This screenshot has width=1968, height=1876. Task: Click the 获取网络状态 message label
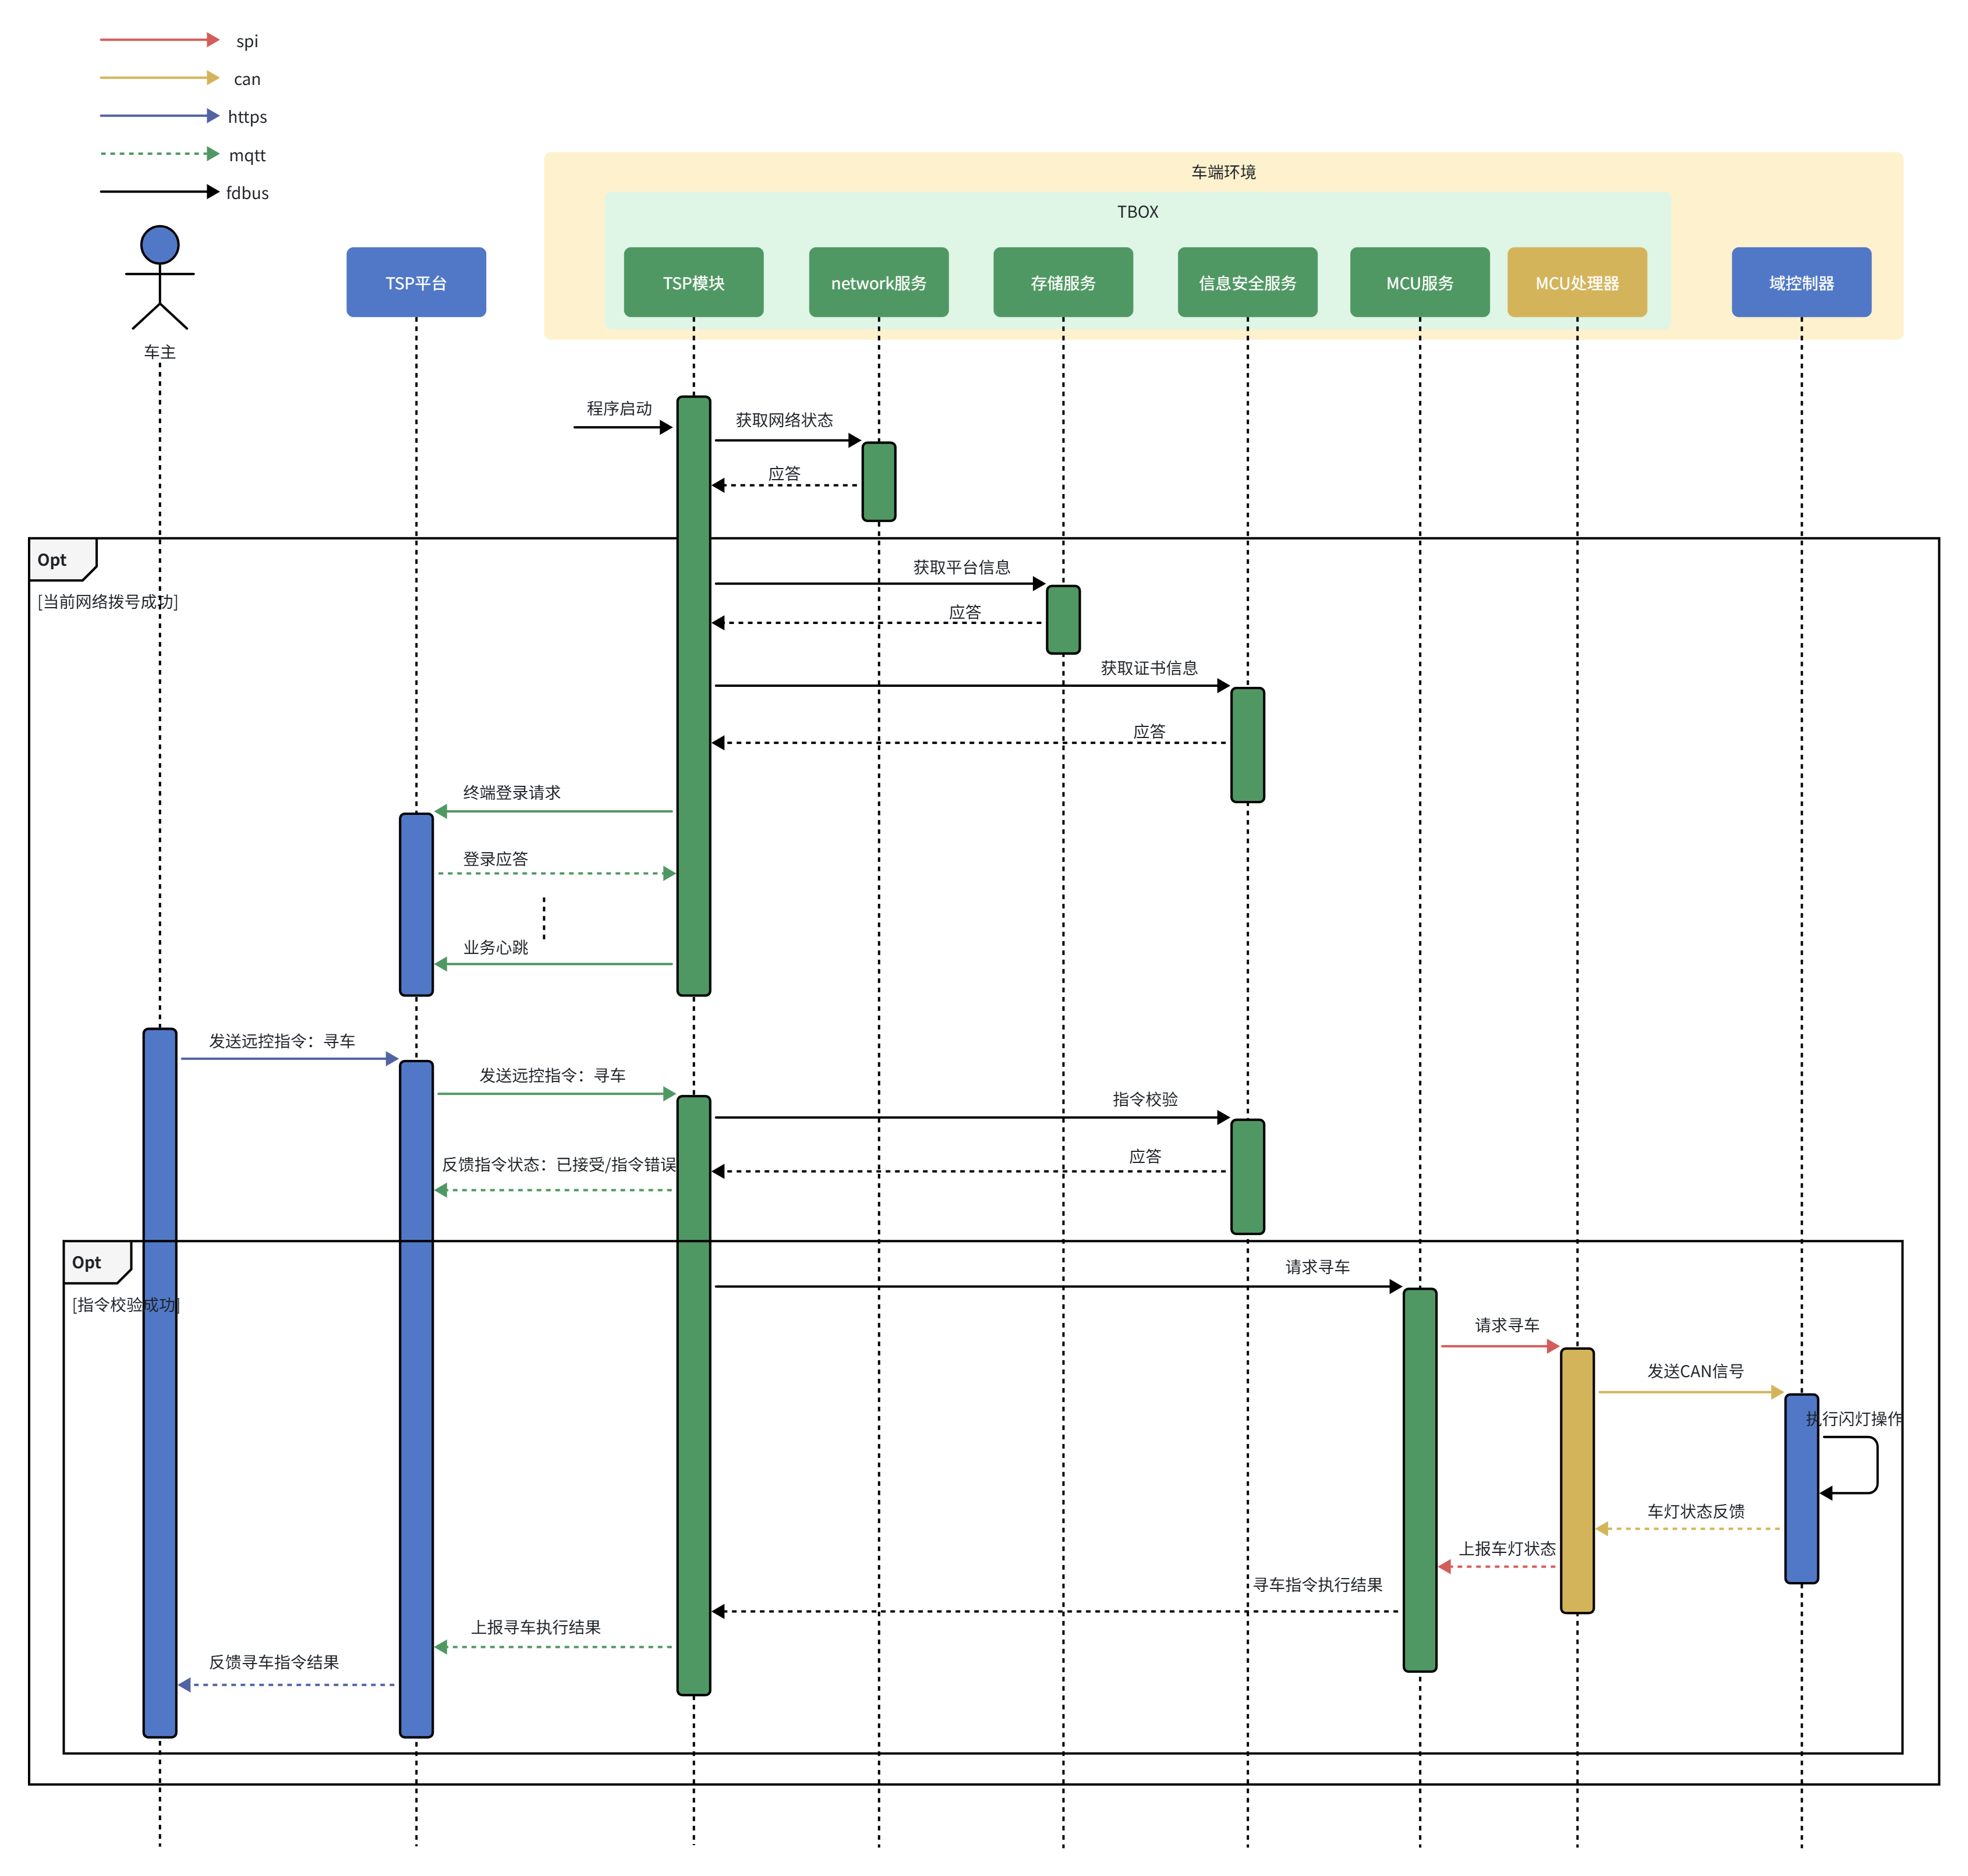pyautogui.click(x=784, y=420)
